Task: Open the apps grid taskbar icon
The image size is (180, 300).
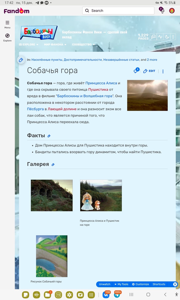Action: 91,295
